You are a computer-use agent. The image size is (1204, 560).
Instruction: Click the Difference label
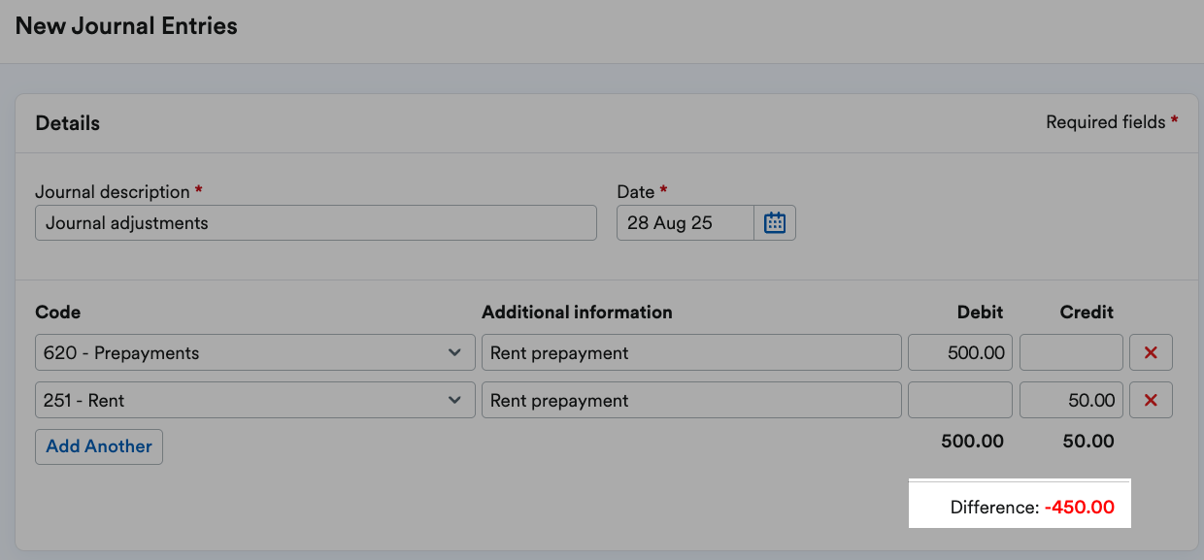coord(994,507)
